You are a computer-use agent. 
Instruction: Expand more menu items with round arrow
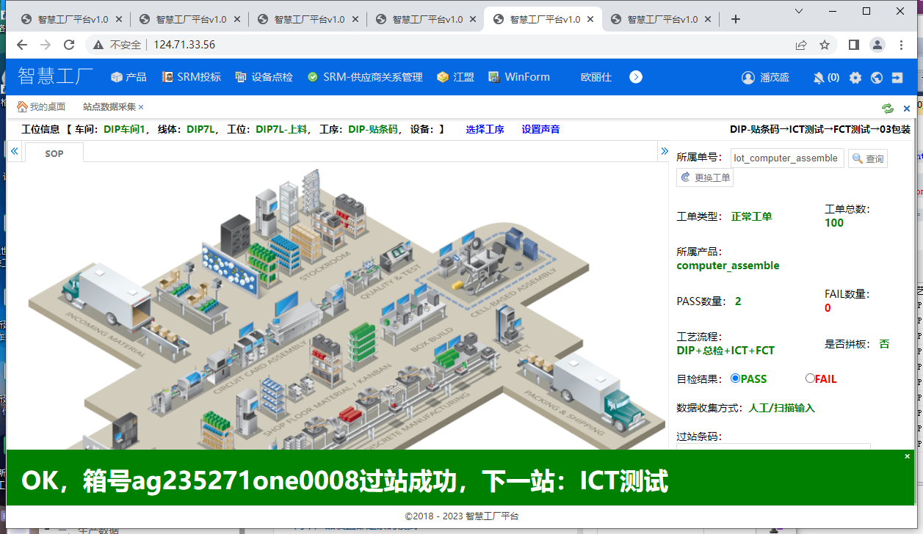[x=636, y=77]
